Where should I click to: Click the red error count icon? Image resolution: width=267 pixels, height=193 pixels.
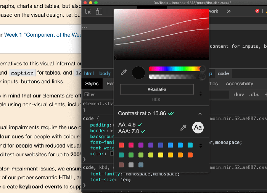pos(257,11)
